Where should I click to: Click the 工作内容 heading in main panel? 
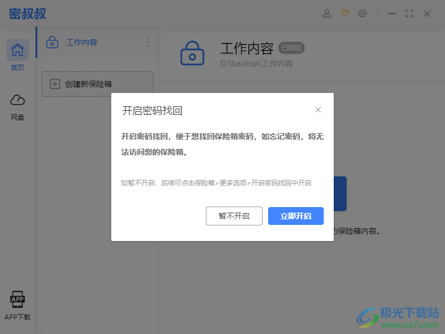click(247, 48)
